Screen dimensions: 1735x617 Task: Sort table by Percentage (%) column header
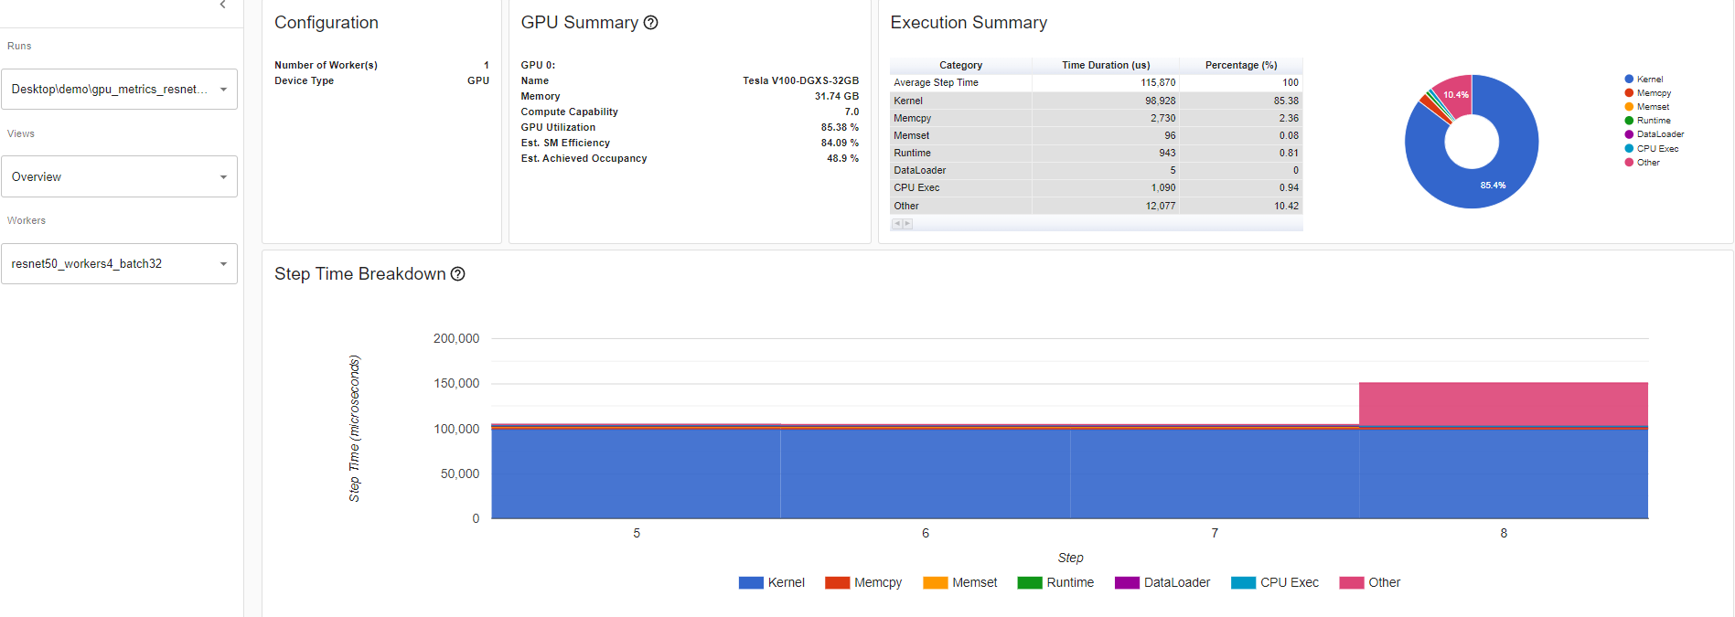click(1240, 65)
